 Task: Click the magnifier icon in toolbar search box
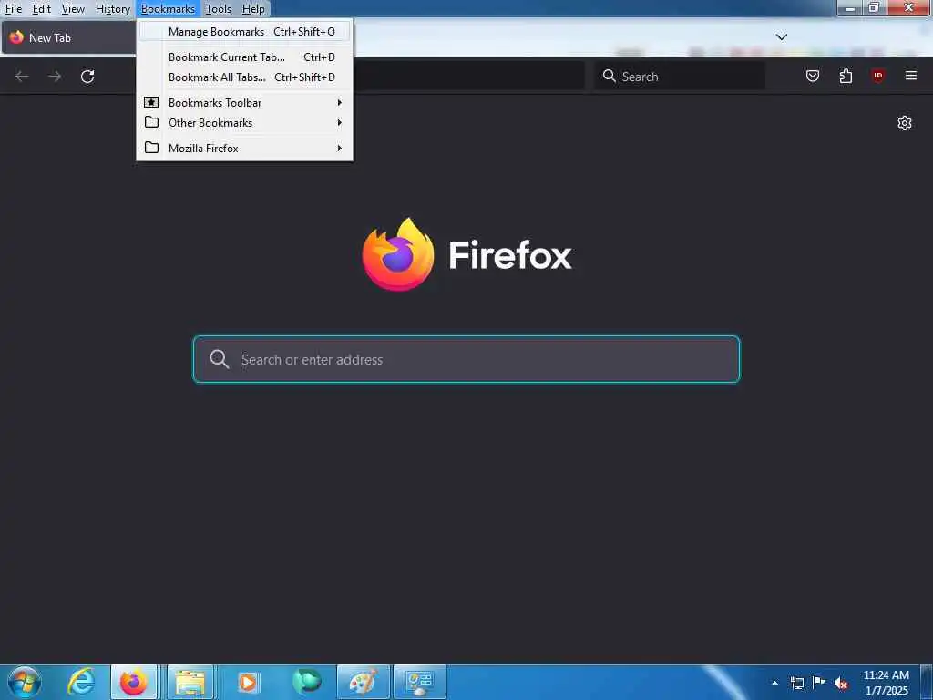pyautogui.click(x=610, y=76)
